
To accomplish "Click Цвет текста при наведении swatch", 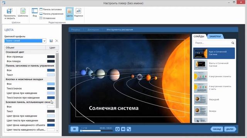I will pos(51,120).
